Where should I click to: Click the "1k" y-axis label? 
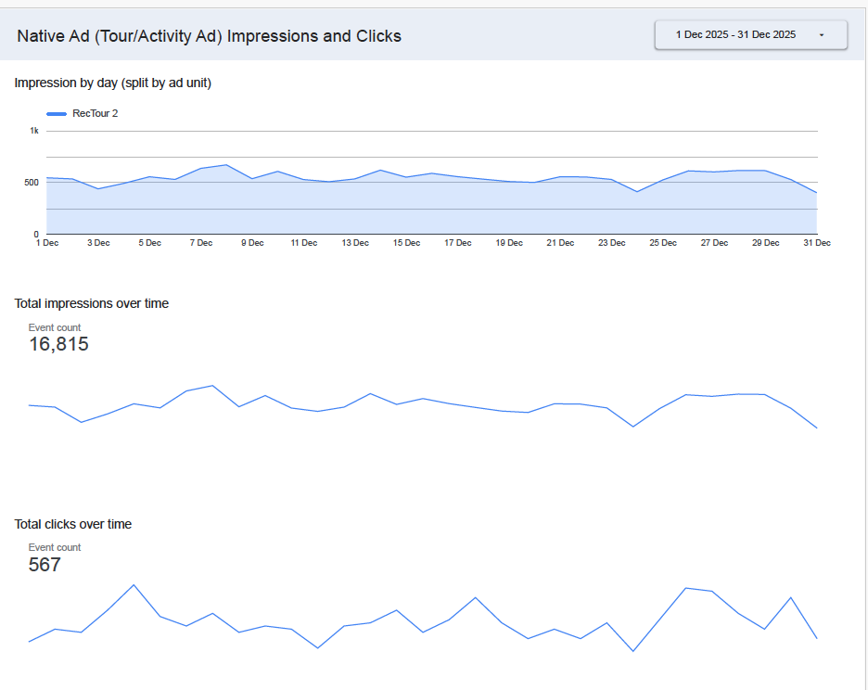[x=34, y=131]
